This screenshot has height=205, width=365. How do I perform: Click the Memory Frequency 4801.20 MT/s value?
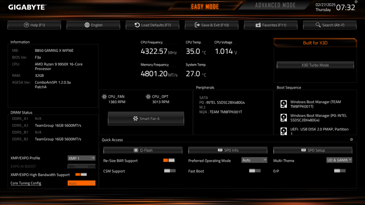pyautogui.click(x=159, y=74)
